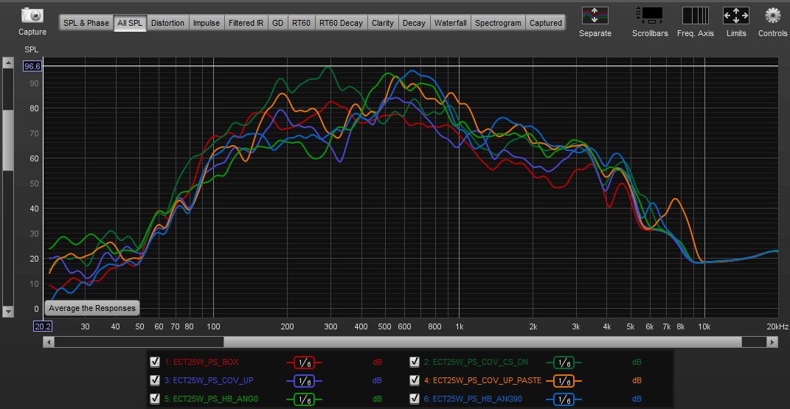Image resolution: width=790 pixels, height=409 pixels.
Task: Click the 20kHz axis label
Action: point(777,326)
